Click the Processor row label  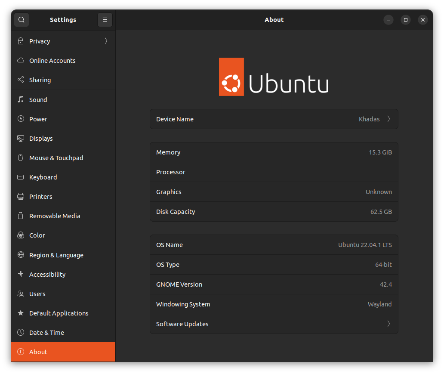pyautogui.click(x=170, y=172)
